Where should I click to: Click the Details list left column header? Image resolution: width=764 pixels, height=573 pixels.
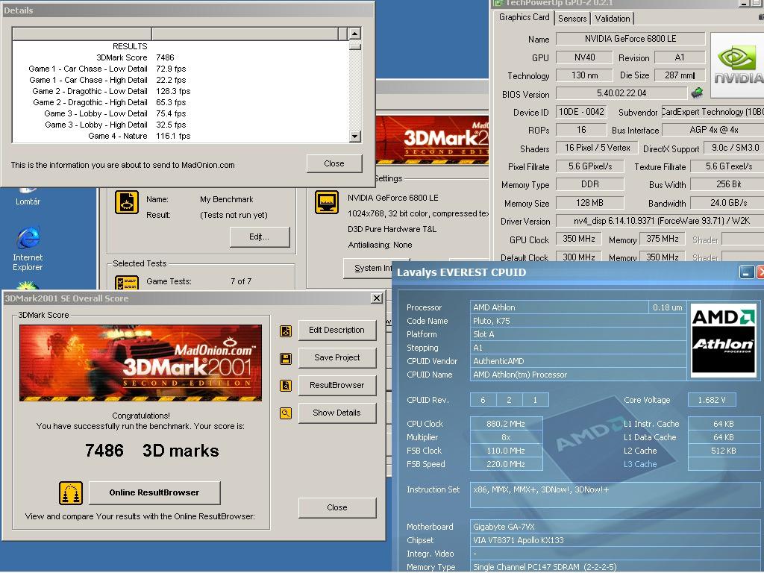[x=82, y=34]
